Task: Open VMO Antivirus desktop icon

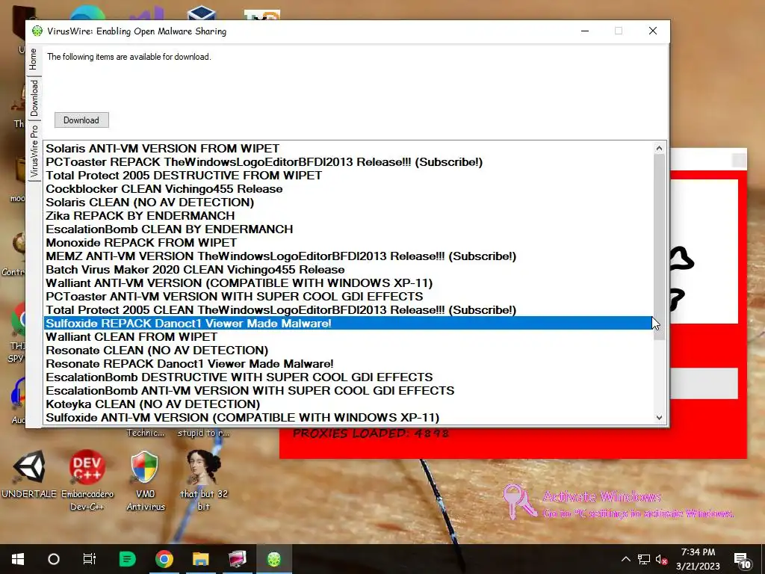Action: pyautogui.click(x=146, y=481)
